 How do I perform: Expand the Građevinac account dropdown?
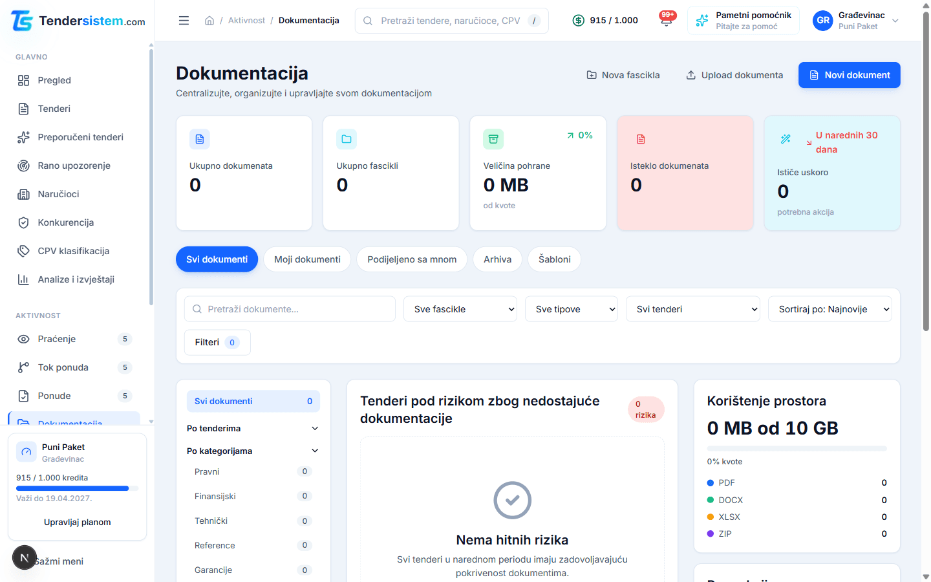click(895, 21)
